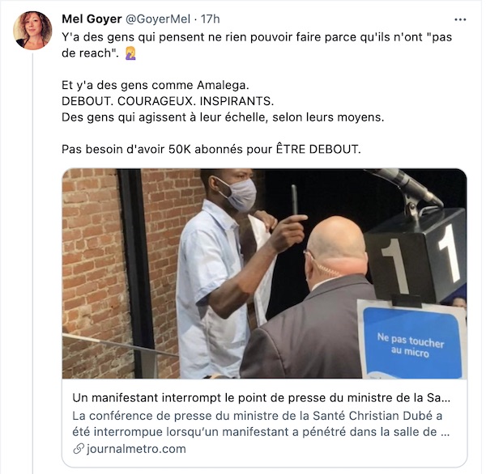
Task: Click the white number 1 on the cube
Action: (450, 253)
